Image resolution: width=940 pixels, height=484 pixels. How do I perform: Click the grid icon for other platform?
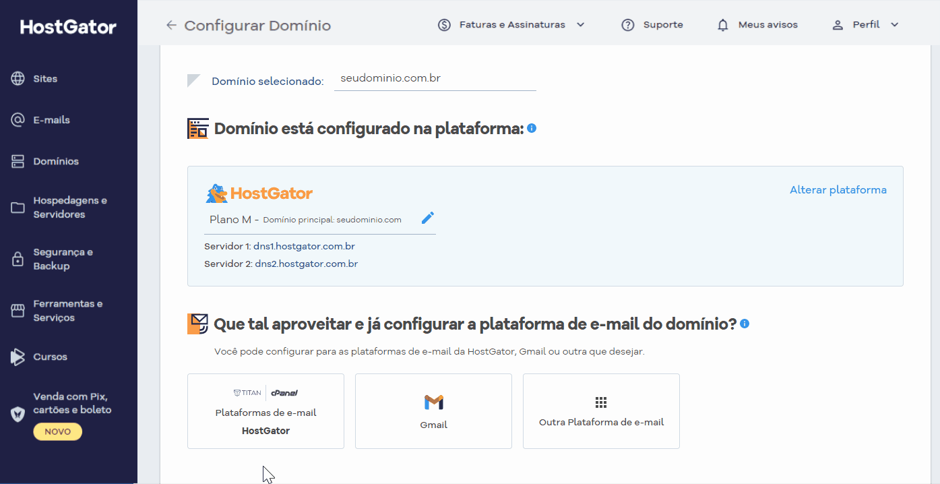(x=601, y=402)
